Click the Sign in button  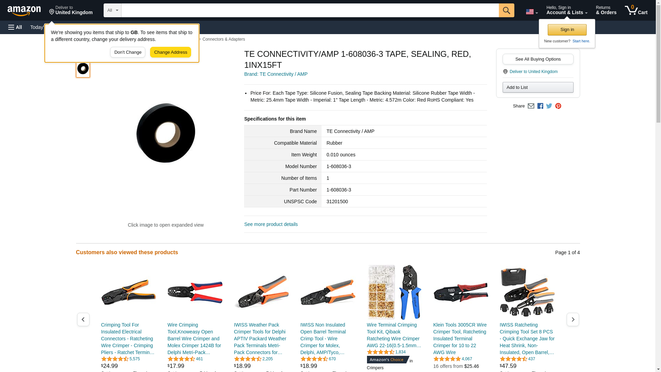567,30
